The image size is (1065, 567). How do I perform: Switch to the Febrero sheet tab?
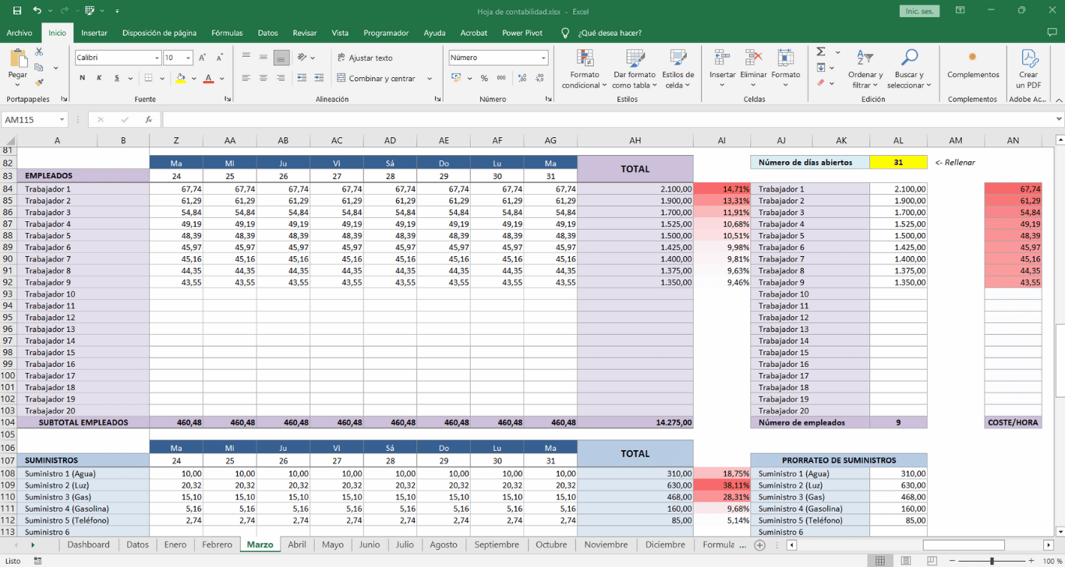tap(217, 544)
